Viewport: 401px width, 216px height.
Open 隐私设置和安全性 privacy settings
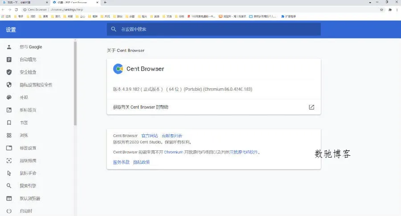click(36, 85)
